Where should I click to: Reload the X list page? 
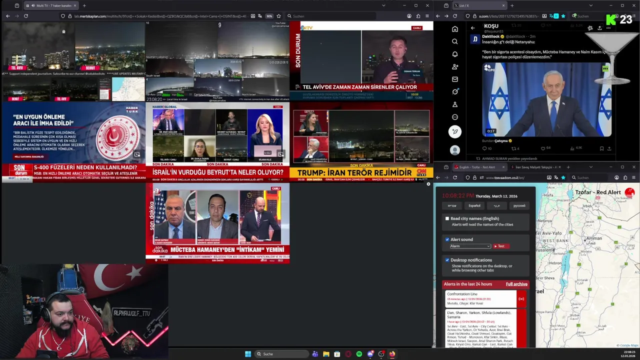click(455, 16)
